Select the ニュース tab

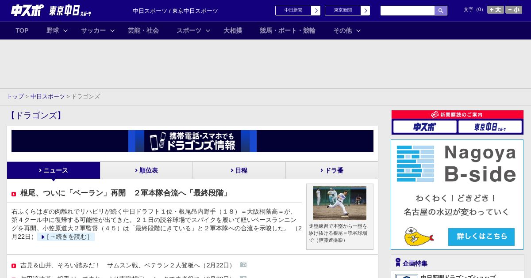54,170
